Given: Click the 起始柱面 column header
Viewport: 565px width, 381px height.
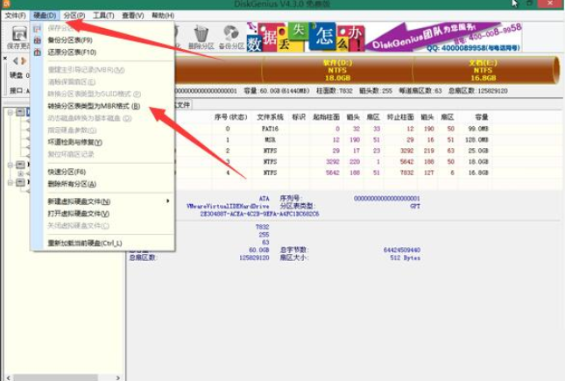Looking at the screenshot, I should point(326,117).
